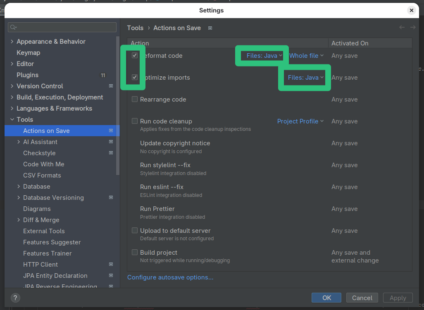
Task: Click 'Any save and external change' text
Action: pyautogui.click(x=355, y=256)
